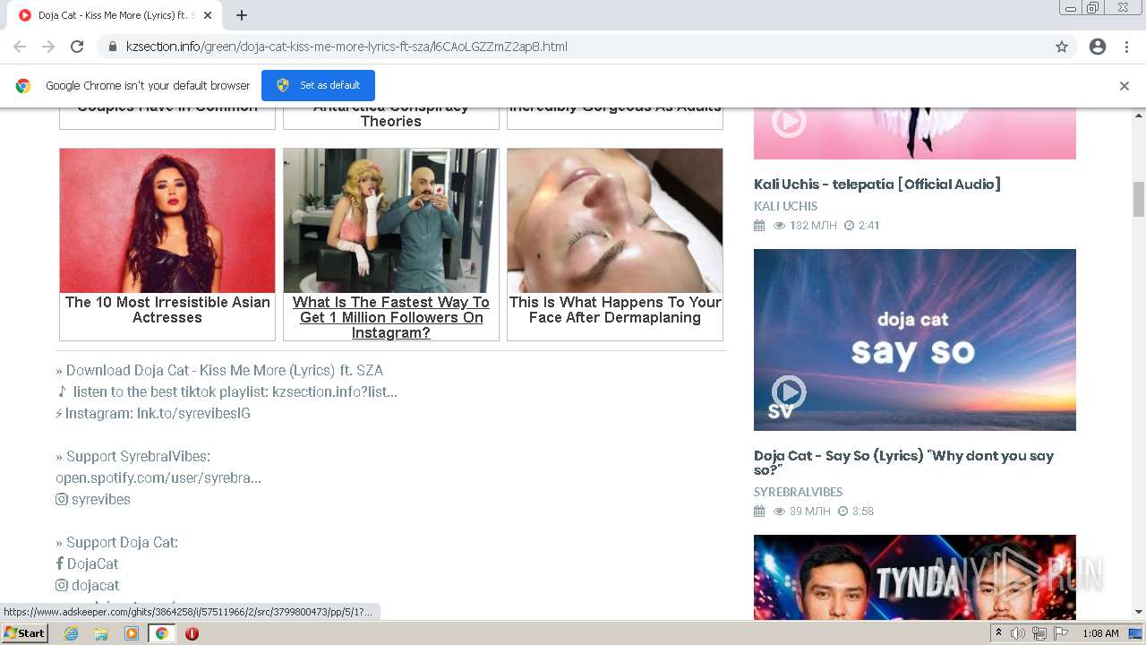The image size is (1146, 645).
Task: Open the Windows Start menu
Action: [x=24, y=632]
